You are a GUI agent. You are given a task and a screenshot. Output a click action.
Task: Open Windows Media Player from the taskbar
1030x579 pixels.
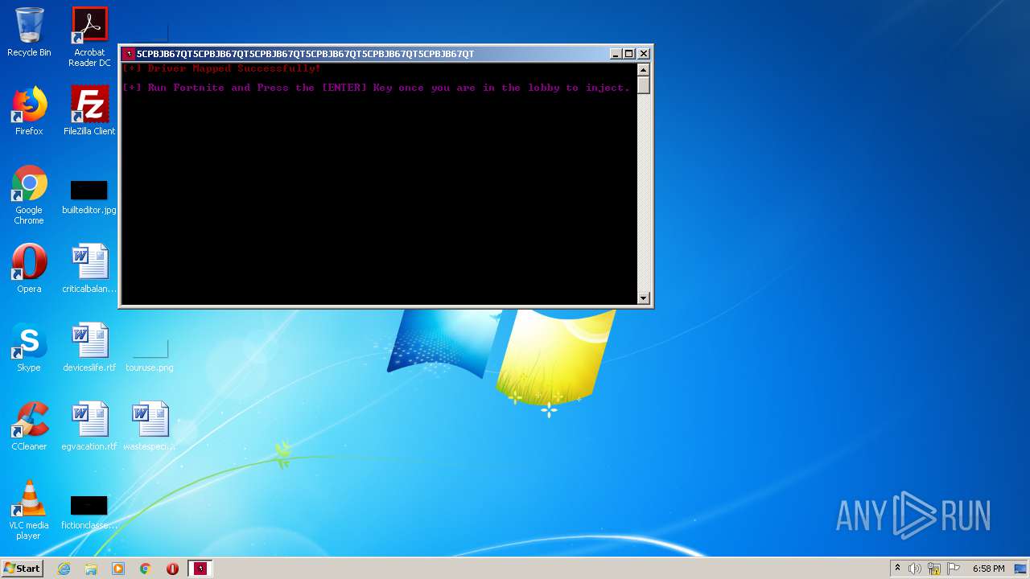click(118, 569)
